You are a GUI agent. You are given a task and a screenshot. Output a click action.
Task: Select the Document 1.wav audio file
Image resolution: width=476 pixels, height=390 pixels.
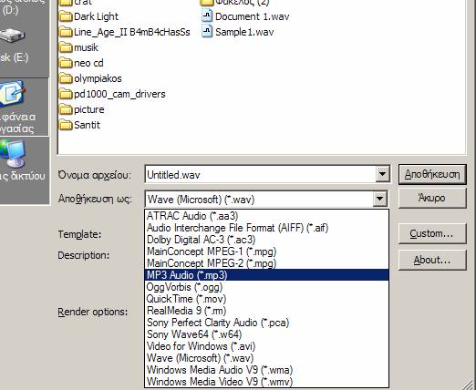click(245, 16)
